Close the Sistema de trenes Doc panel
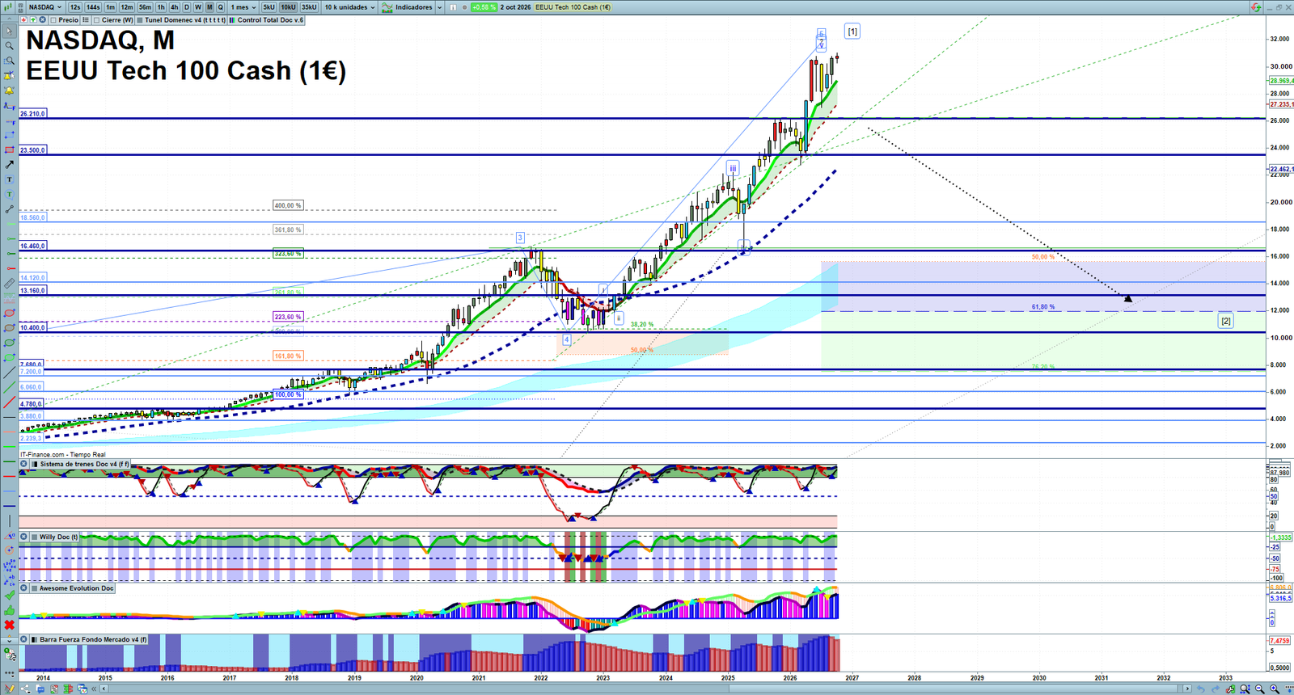 pyautogui.click(x=24, y=465)
